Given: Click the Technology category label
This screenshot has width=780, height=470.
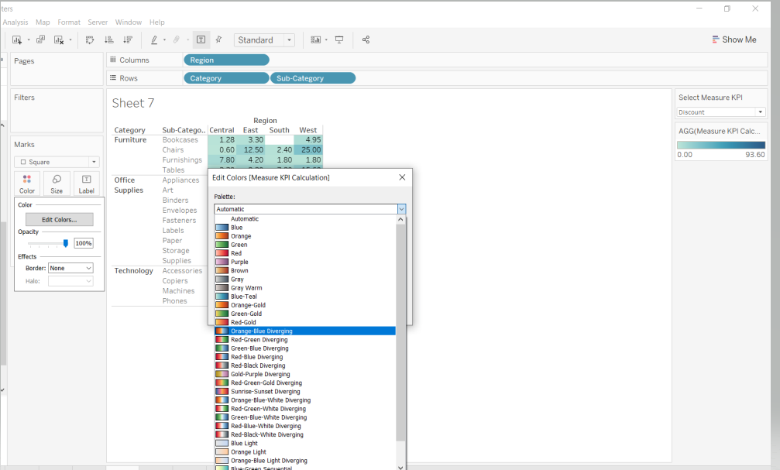Looking at the screenshot, I should (x=134, y=270).
